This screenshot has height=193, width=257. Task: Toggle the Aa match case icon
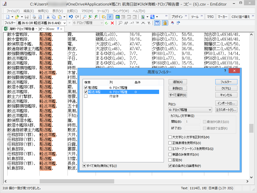pyautogui.click(x=126, y=23)
